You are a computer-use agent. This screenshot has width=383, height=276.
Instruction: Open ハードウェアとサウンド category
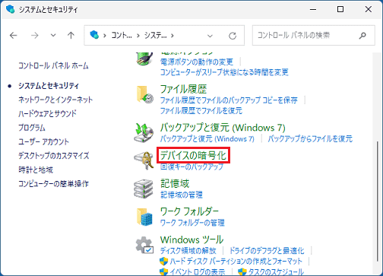(47, 113)
